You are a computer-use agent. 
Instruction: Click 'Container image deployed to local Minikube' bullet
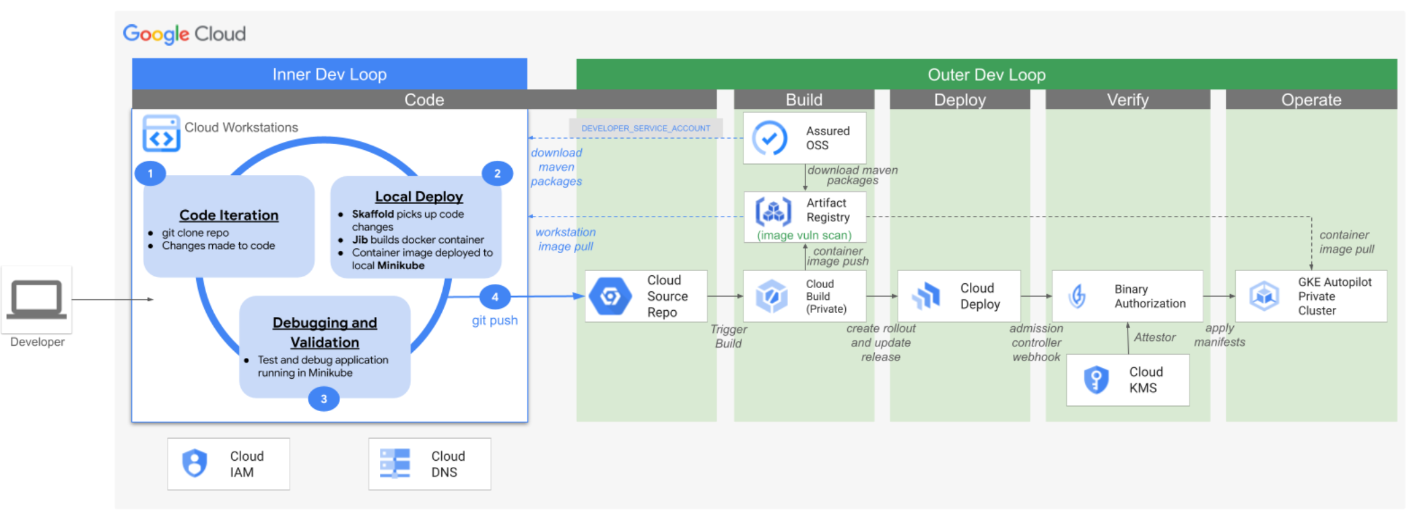click(422, 259)
